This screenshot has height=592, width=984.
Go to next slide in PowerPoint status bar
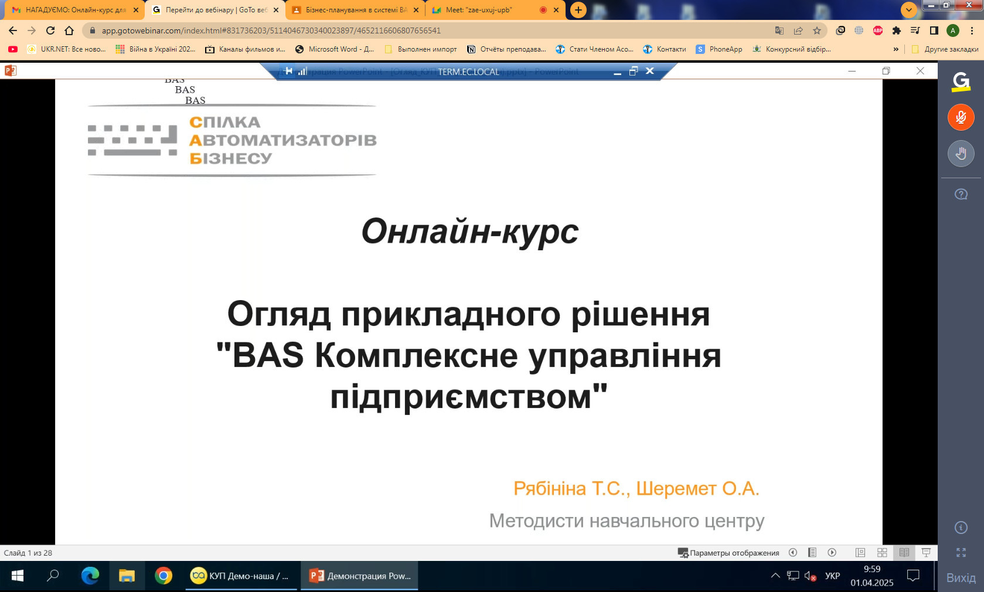(832, 552)
